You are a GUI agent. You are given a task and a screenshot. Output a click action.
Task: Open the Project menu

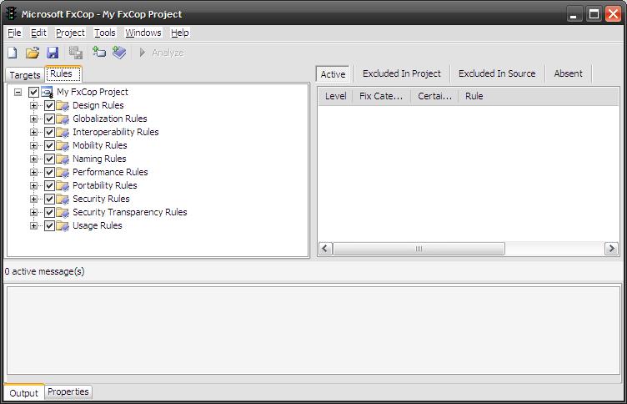tap(70, 33)
